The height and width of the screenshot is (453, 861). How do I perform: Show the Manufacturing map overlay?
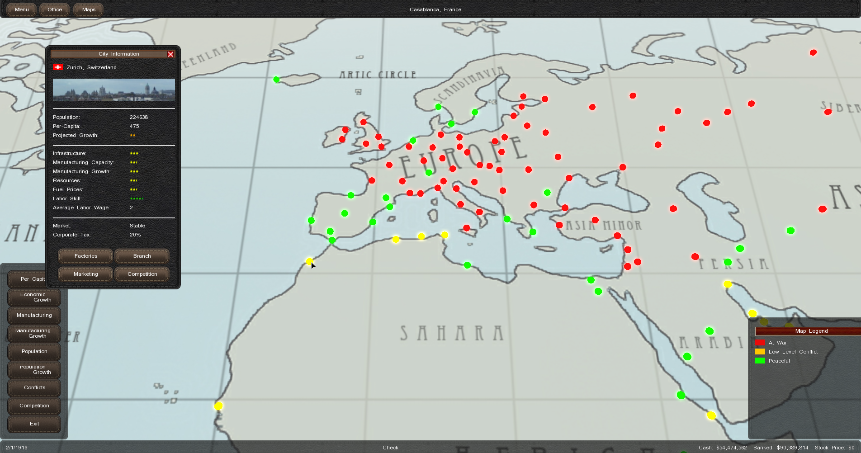[x=34, y=315]
